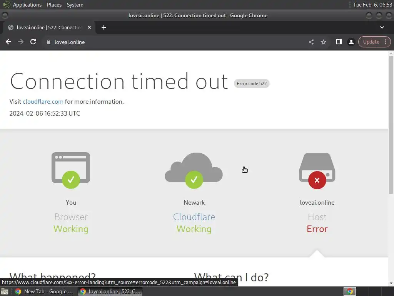Click the browser window icon with checkmark
The height and width of the screenshot is (296, 394).
click(71, 170)
